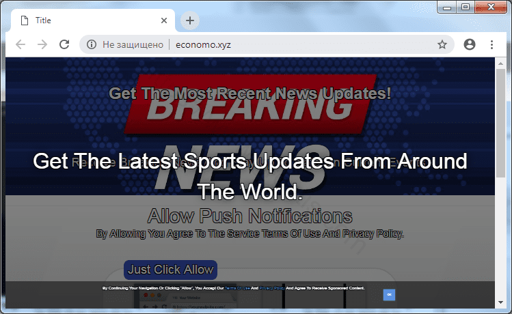Open Chrome's three-dot menu

[x=491, y=44]
